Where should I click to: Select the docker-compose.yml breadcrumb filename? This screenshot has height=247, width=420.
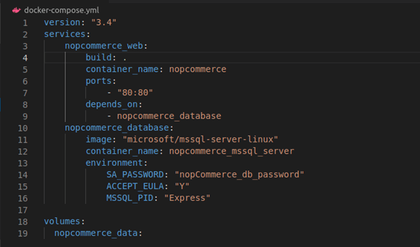(x=62, y=11)
